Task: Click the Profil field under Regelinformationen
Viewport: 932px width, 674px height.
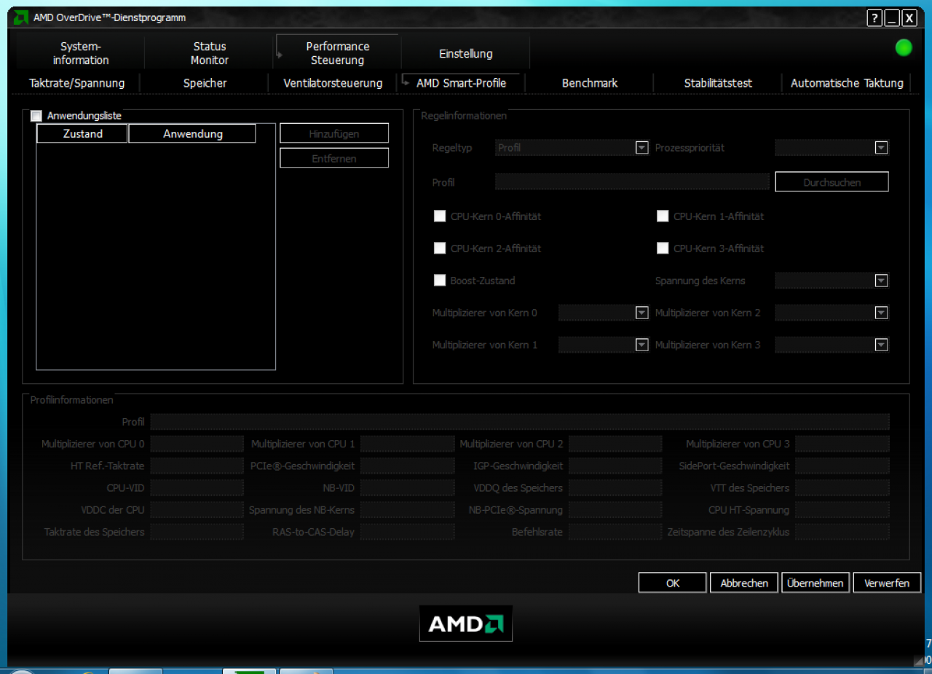Action: coord(632,181)
